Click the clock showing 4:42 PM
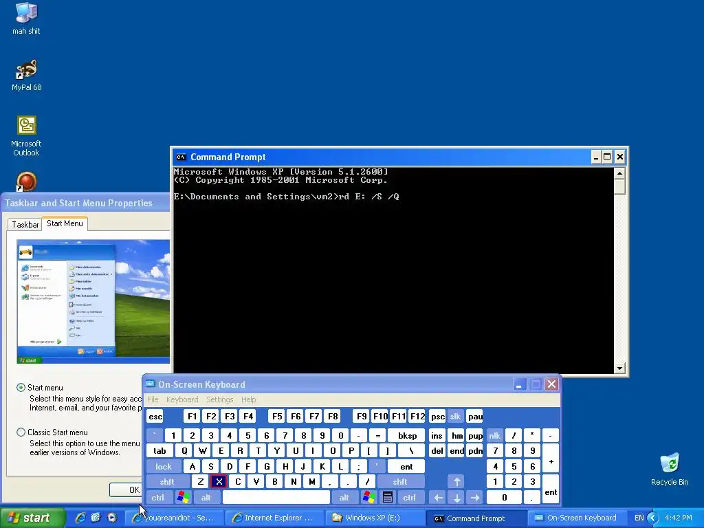 679,518
